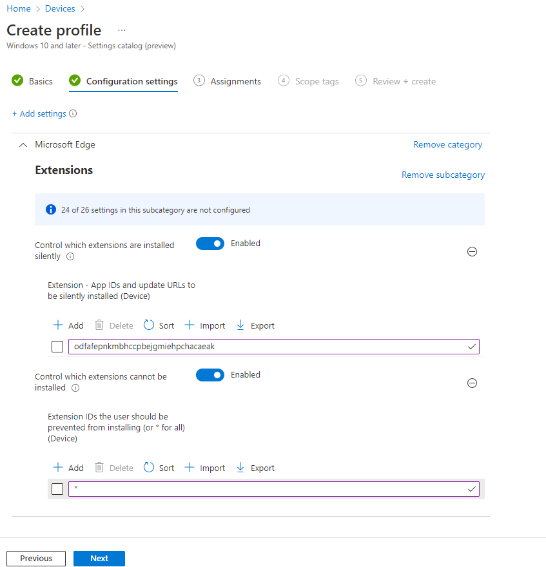Image resolution: width=546 pixels, height=567 pixels.
Task: Collapse the Microsoft Edge category
Action: [x=23, y=145]
